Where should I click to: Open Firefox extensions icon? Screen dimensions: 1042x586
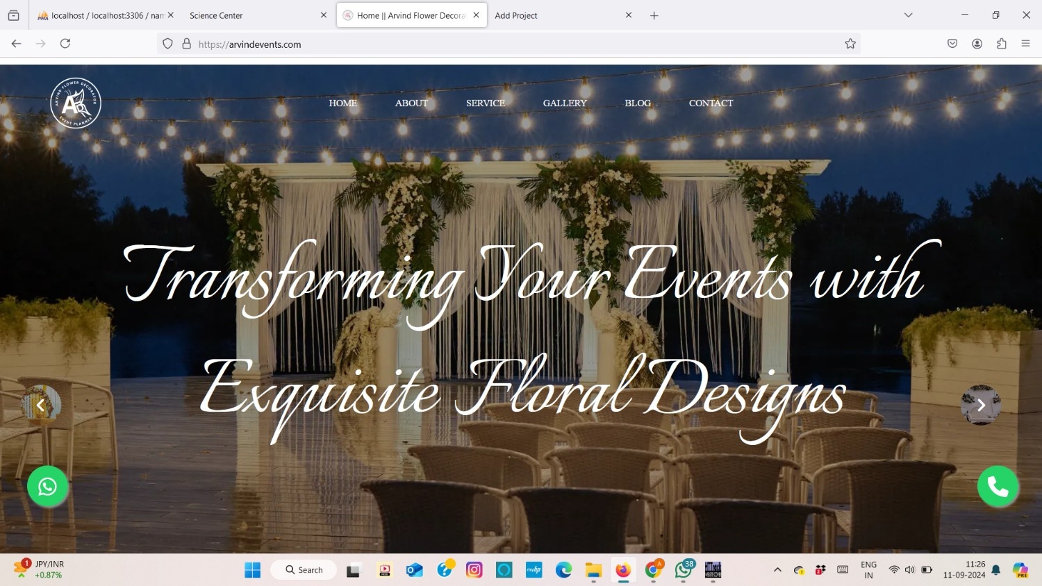1001,44
